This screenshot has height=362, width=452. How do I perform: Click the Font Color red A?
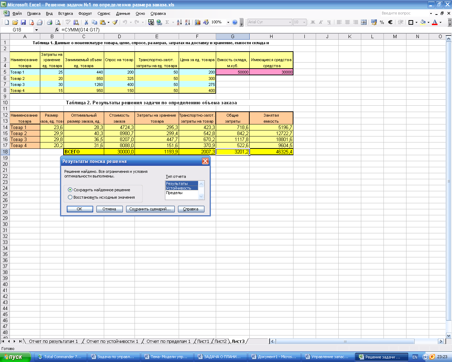pos(435,22)
